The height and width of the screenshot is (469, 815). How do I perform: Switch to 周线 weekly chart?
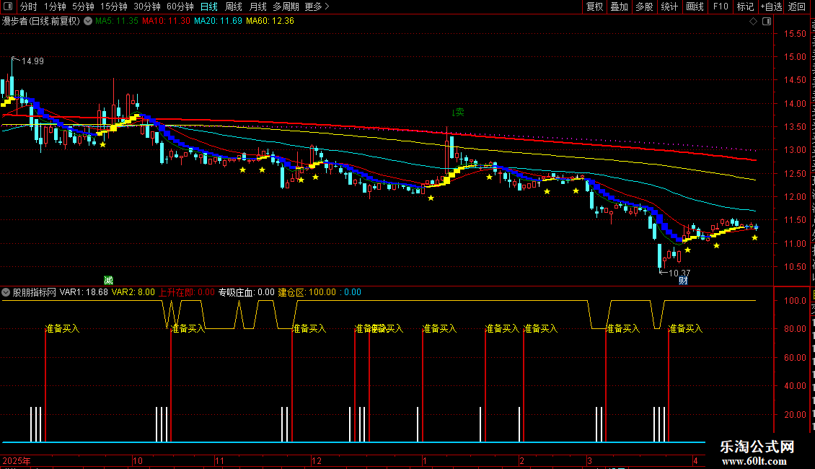(x=234, y=6)
